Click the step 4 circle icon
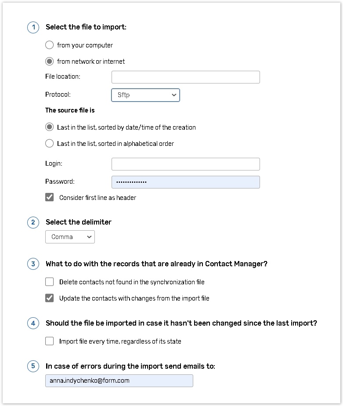343x406 pixels. (33, 323)
